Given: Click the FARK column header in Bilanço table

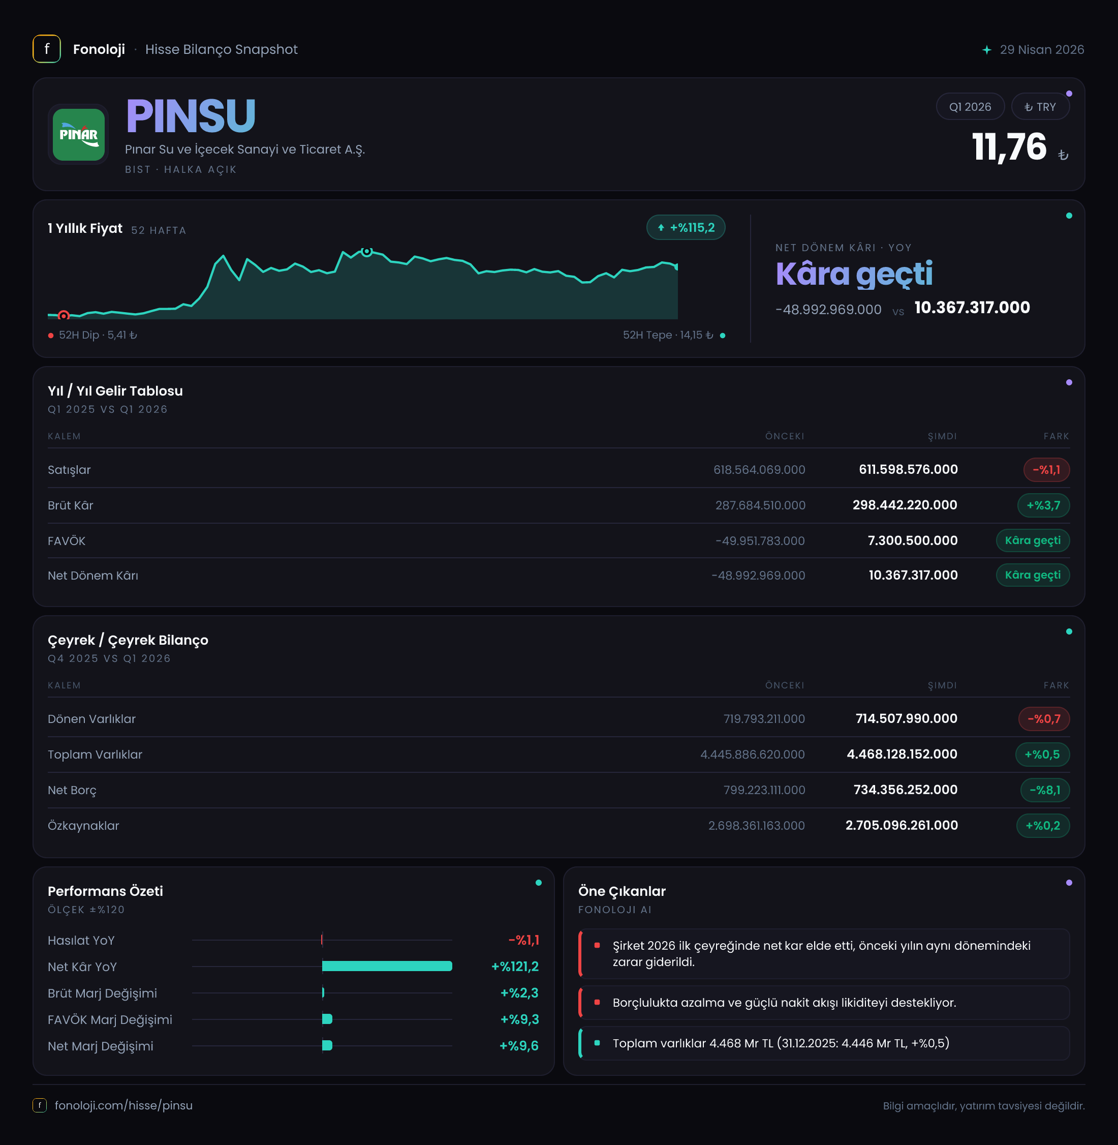Looking at the screenshot, I should (x=1057, y=685).
